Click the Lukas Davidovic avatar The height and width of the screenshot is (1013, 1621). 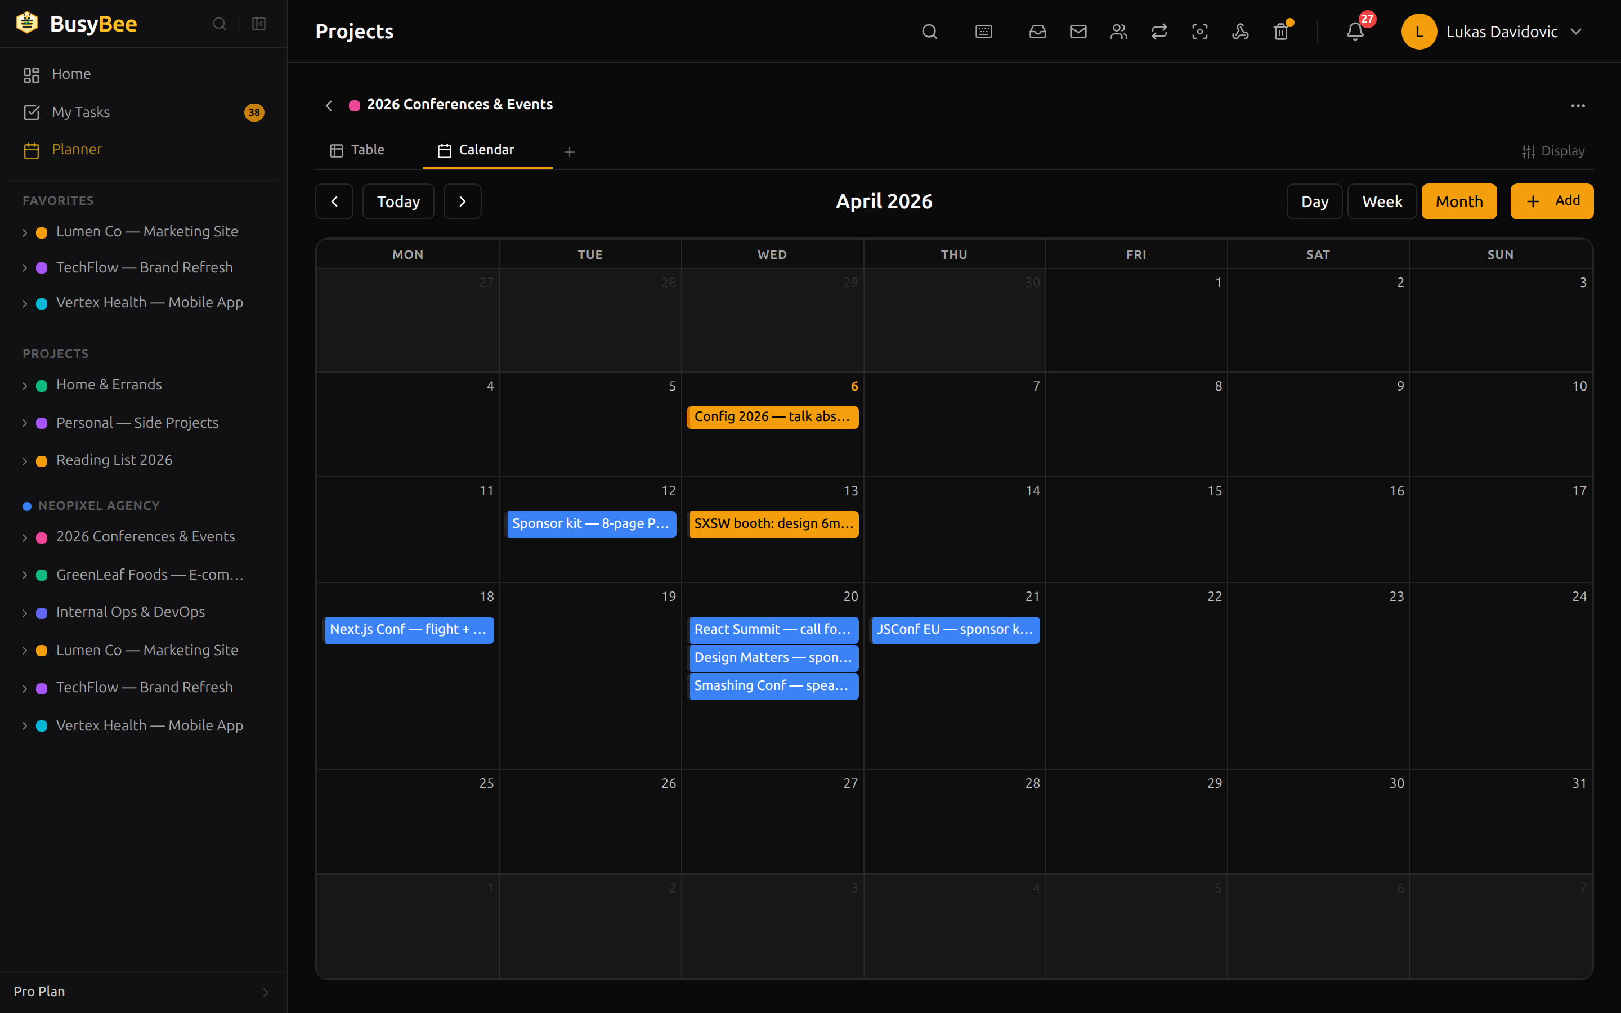pos(1419,32)
